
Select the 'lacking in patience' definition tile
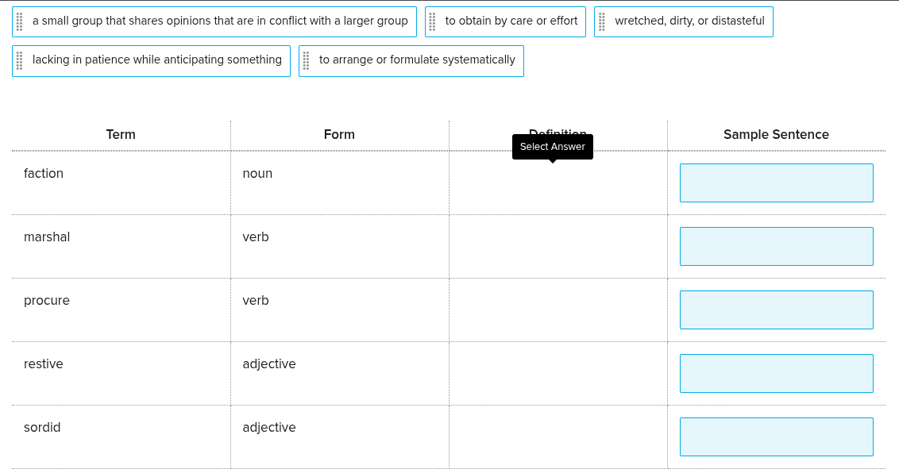click(x=157, y=61)
